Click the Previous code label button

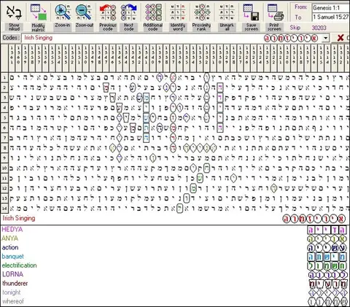(108, 27)
